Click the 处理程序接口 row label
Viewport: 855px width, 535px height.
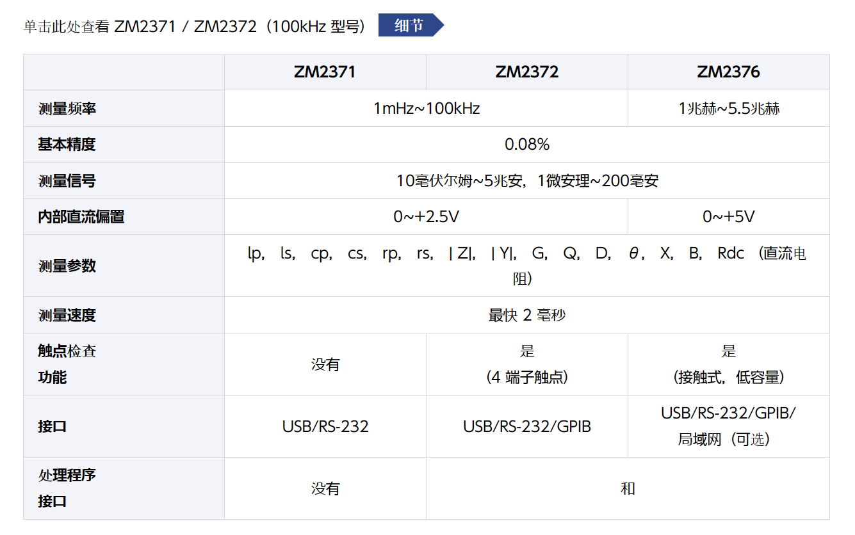(67, 488)
